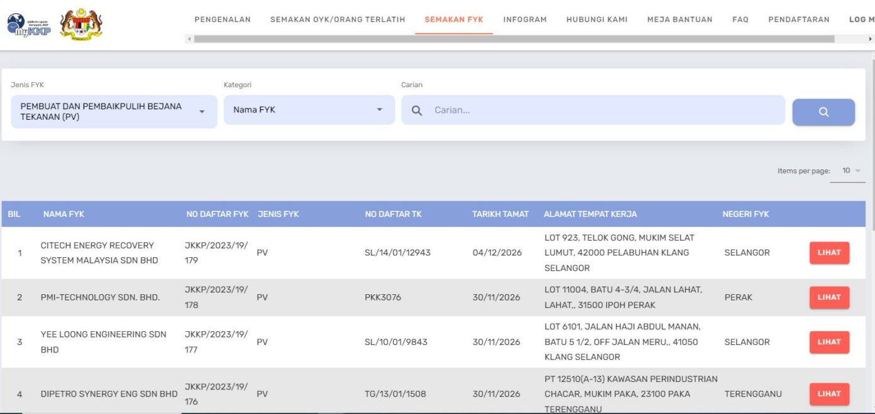The image size is (875, 414).
Task: Change the Items per page value
Action: (x=849, y=170)
